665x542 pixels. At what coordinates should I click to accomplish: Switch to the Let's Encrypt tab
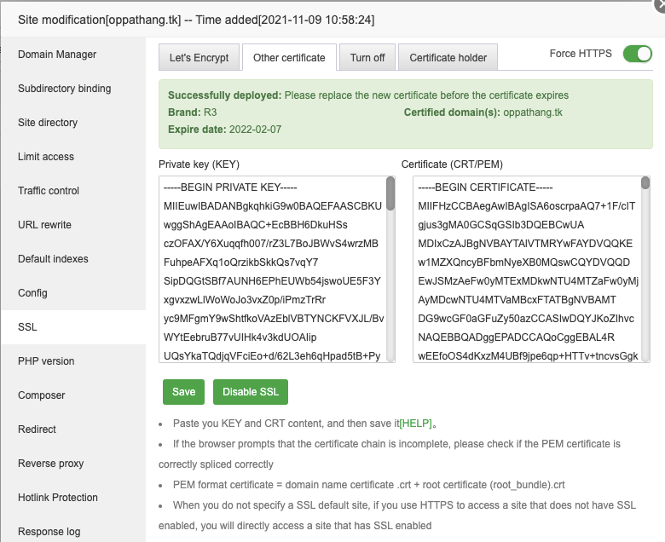point(199,57)
